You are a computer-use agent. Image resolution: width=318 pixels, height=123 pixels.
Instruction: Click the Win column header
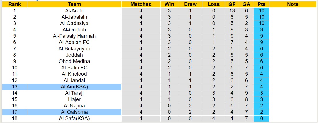tap(169, 4)
